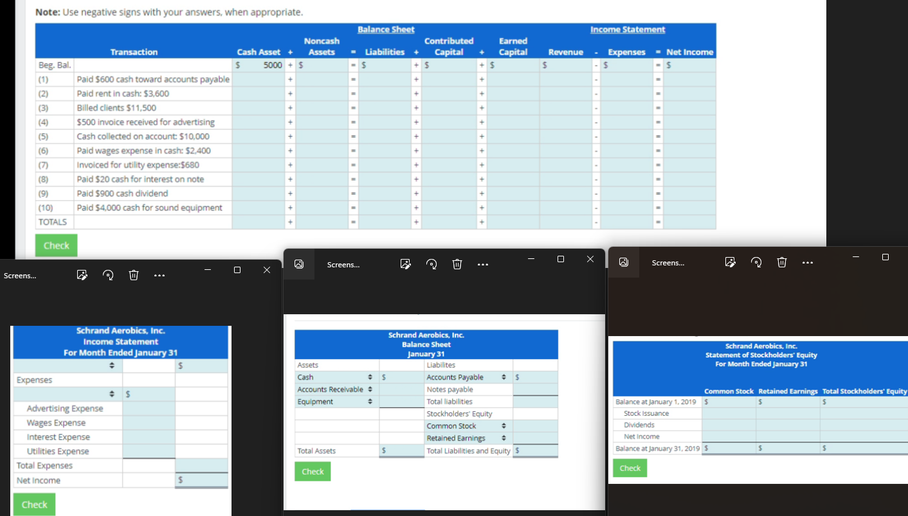
Task: Rotate the image in the left Photos window
Action: pyautogui.click(x=108, y=275)
